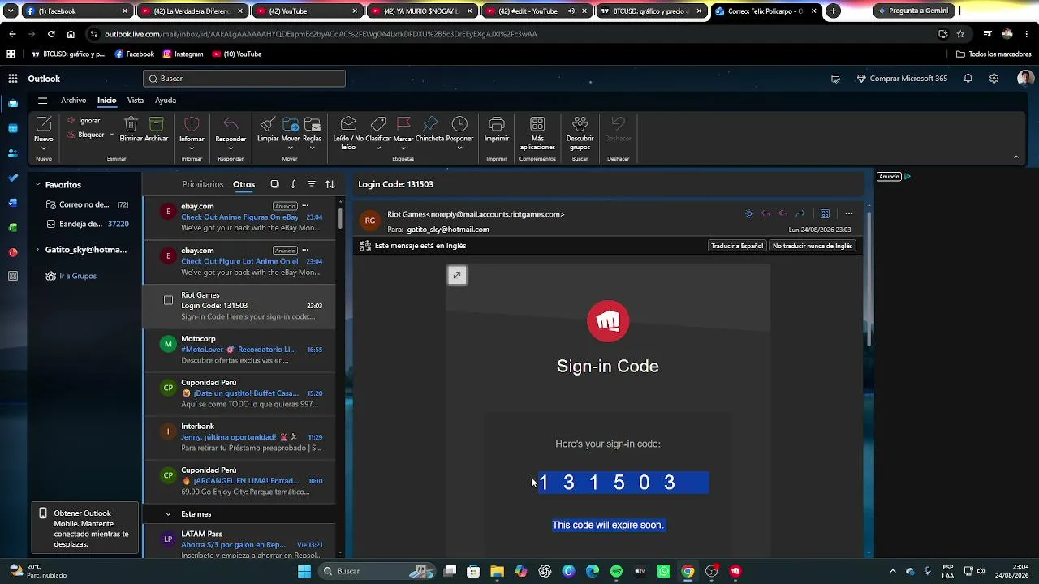Open Outlook settings gear icon
Image resolution: width=1039 pixels, height=584 pixels.
point(994,79)
